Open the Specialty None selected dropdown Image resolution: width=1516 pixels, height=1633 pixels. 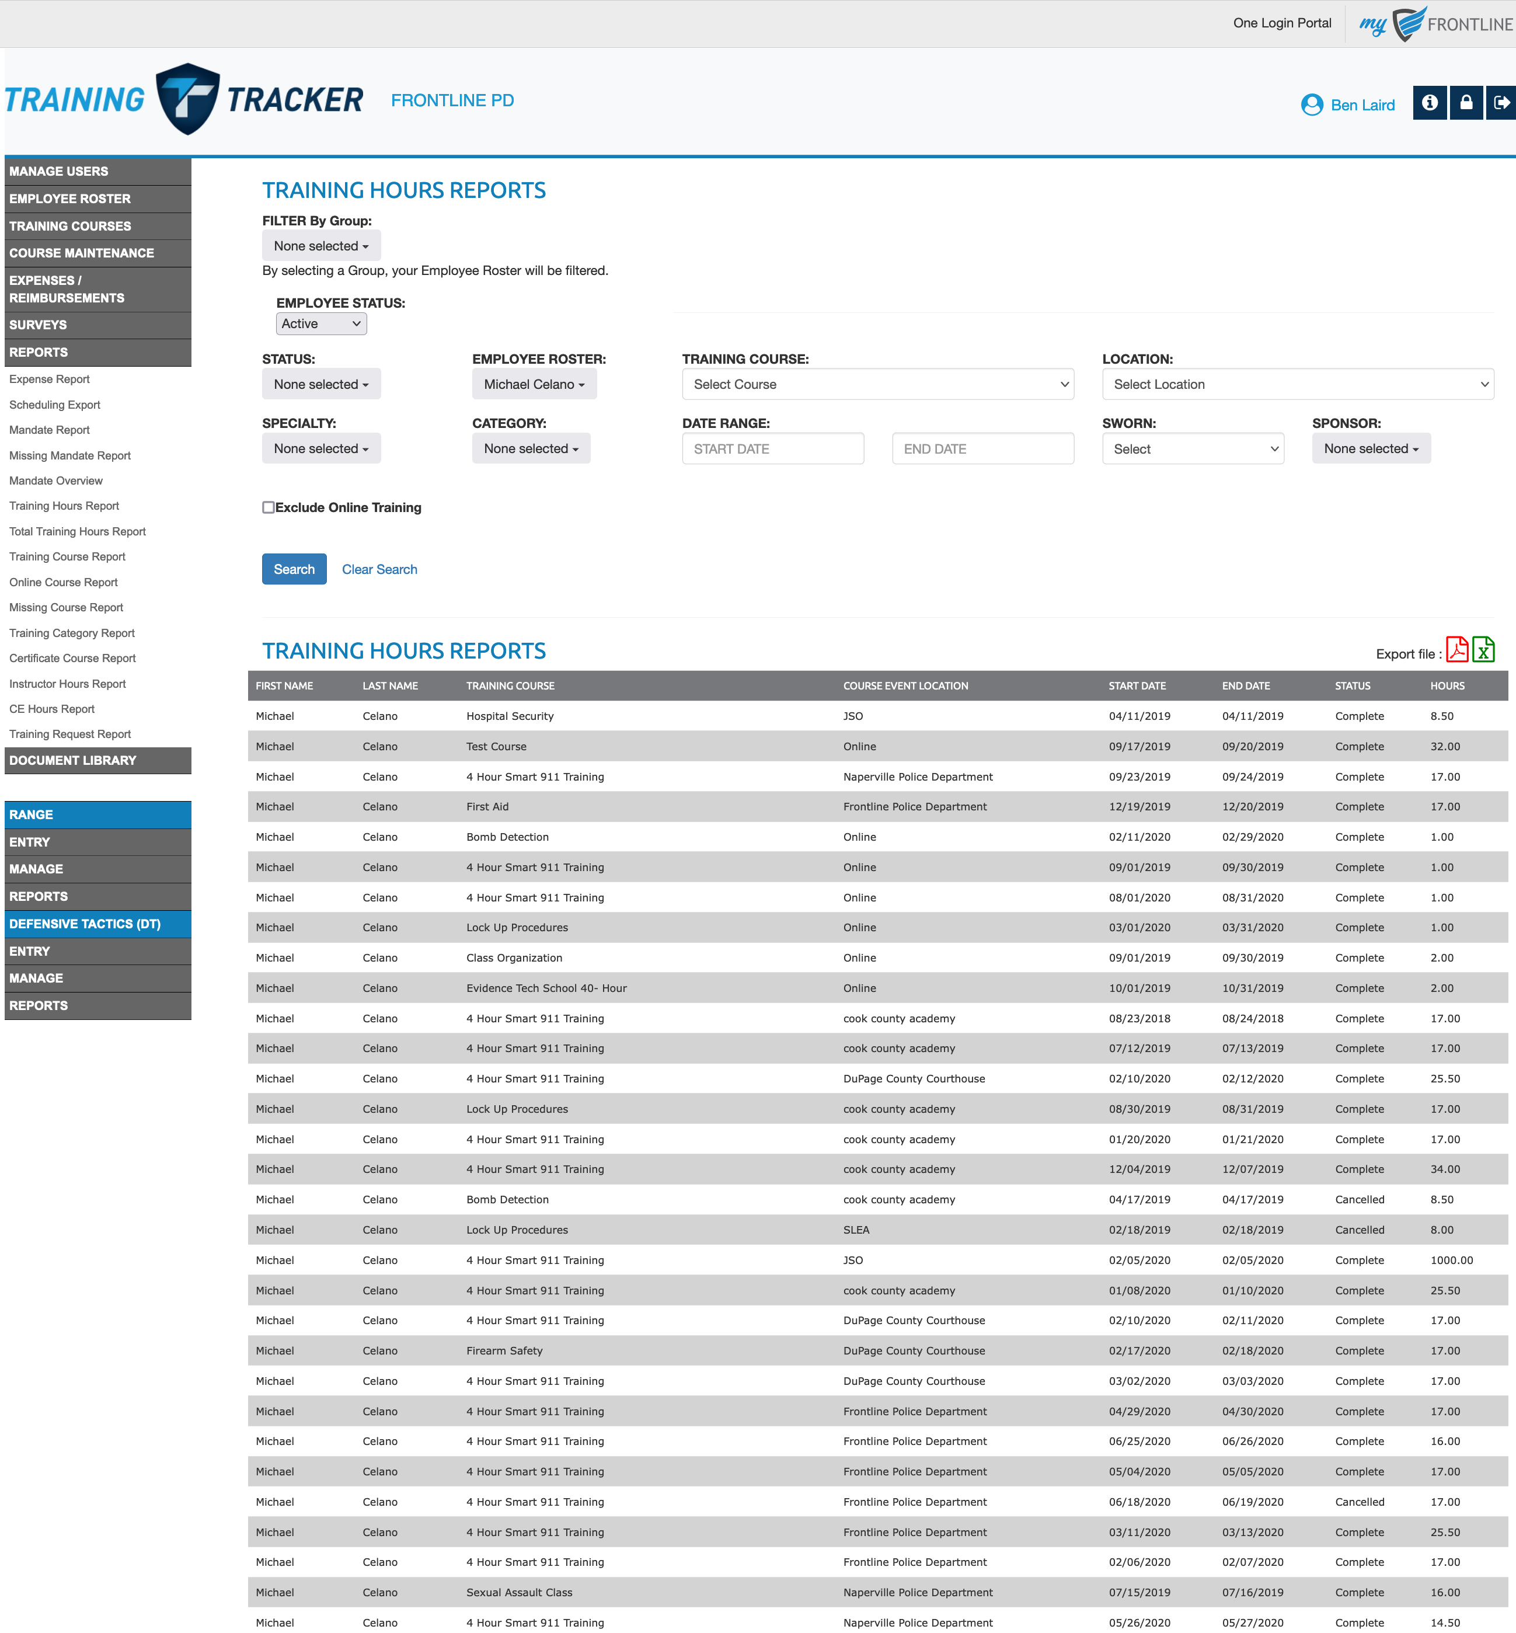coord(322,448)
